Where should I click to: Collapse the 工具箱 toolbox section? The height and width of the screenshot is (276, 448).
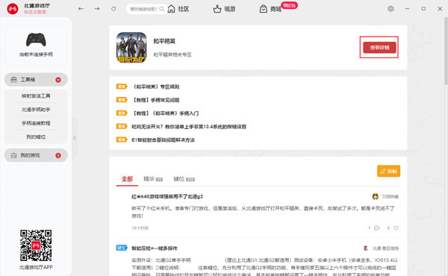(36, 80)
